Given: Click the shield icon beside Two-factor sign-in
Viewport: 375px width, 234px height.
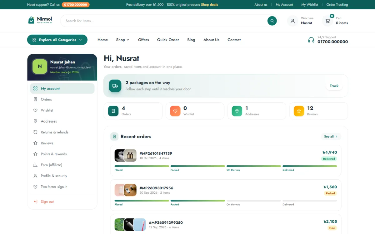Looking at the screenshot, I should 35,187.
